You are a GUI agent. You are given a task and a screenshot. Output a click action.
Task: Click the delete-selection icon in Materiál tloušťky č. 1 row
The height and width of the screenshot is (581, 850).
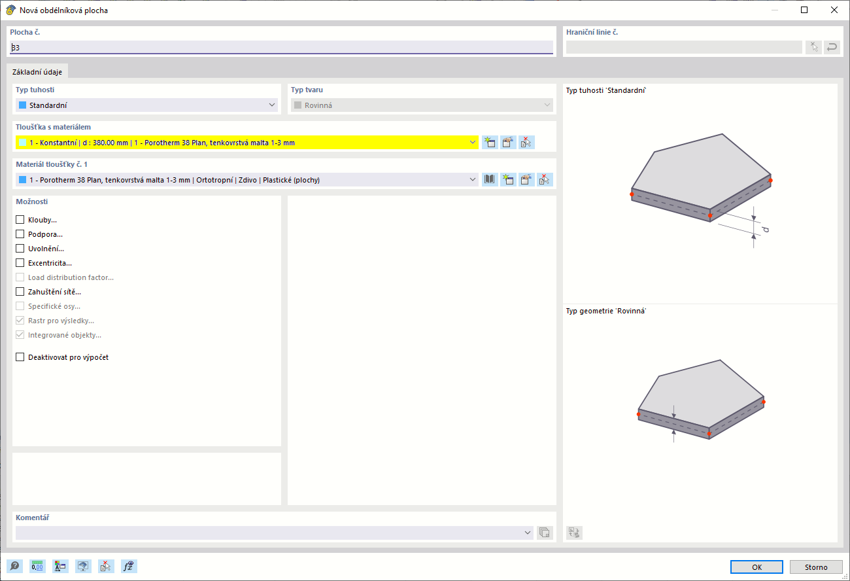coord(545,180)
